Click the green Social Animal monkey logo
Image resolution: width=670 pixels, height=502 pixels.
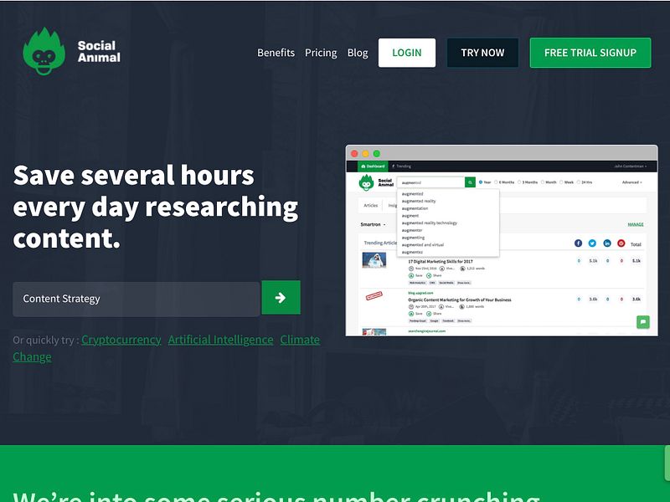point(44,51)
